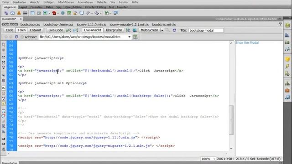Open the script insert dropdown
The width and height of the screenshot is (292, 164).
click(x=101, y=13)
